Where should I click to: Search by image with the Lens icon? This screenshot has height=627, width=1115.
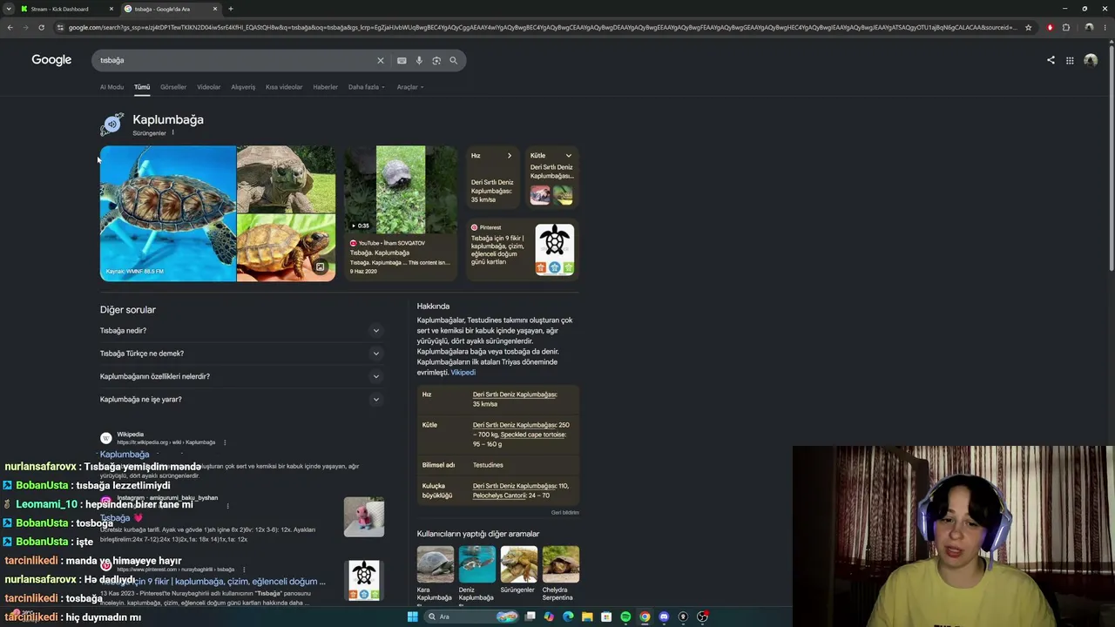click(x=436, y=60)
